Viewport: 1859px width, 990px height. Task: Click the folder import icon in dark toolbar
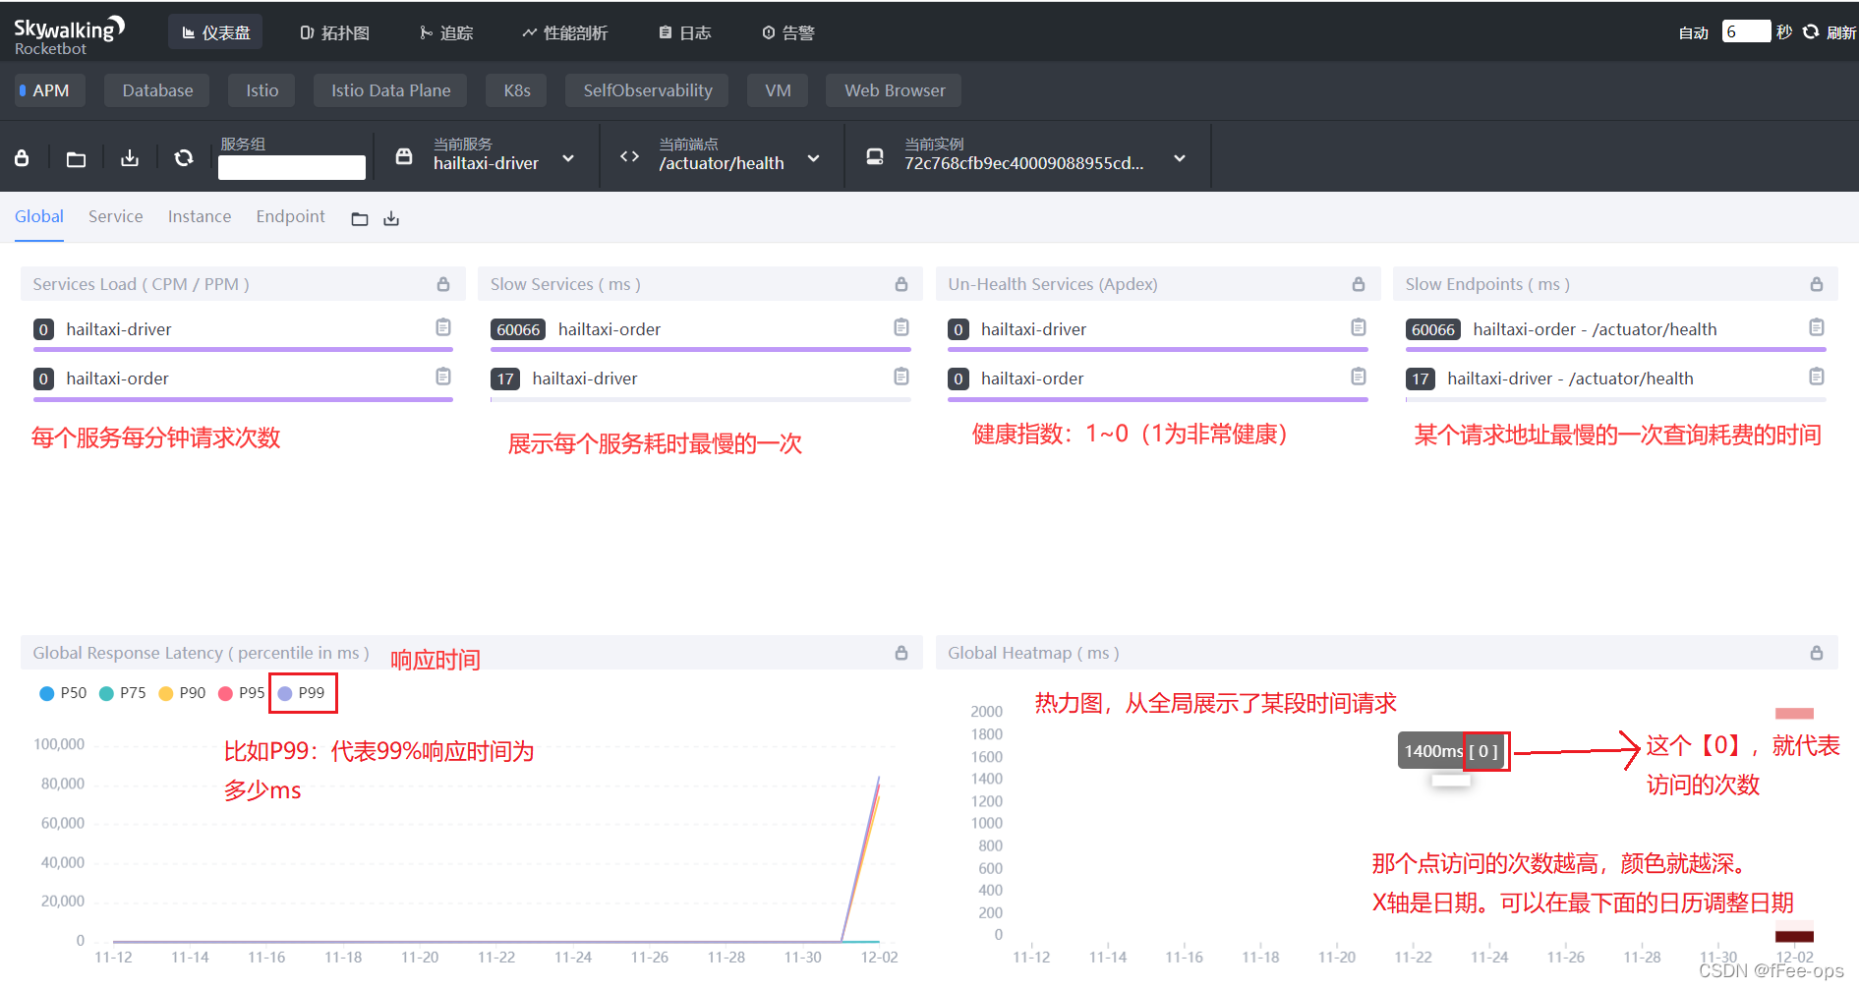(76, 158)
